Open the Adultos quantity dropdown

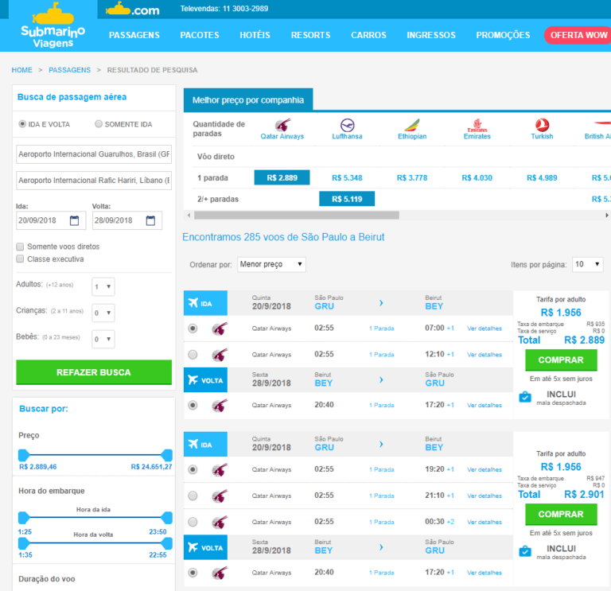[x=103, y=286]
